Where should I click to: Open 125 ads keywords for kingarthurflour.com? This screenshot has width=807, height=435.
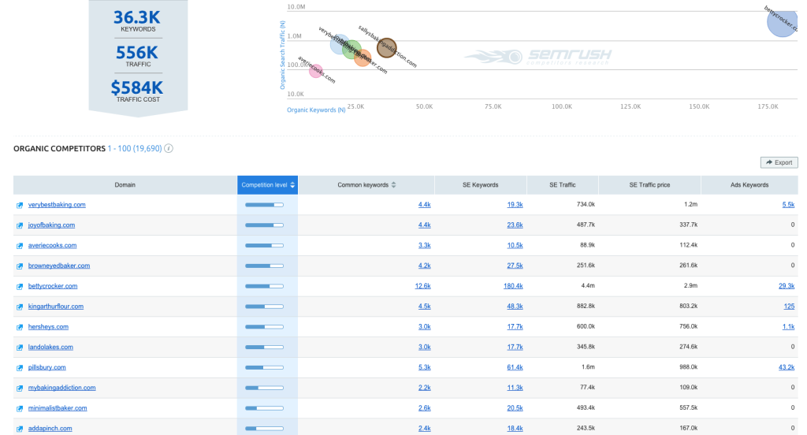(789, 307)
